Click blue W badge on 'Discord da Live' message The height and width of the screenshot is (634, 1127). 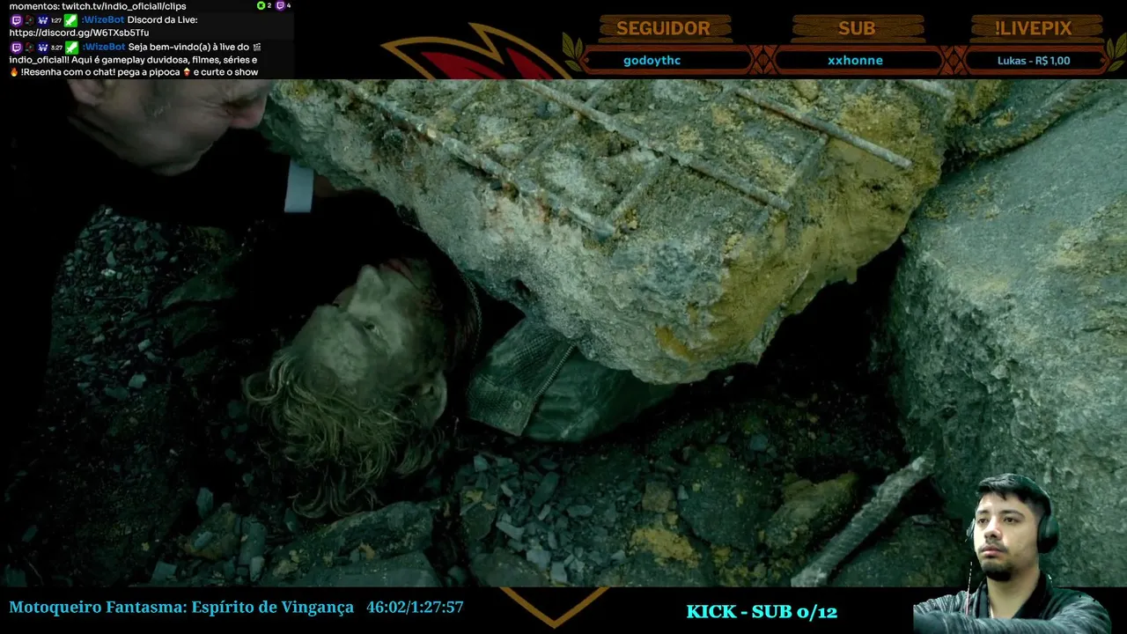[x=42, y=19]
